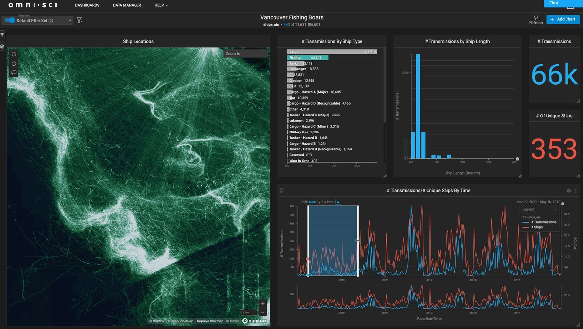Click the Add Chart button
Viewport: 583px width, 329px height.
[x=563, y=19]
